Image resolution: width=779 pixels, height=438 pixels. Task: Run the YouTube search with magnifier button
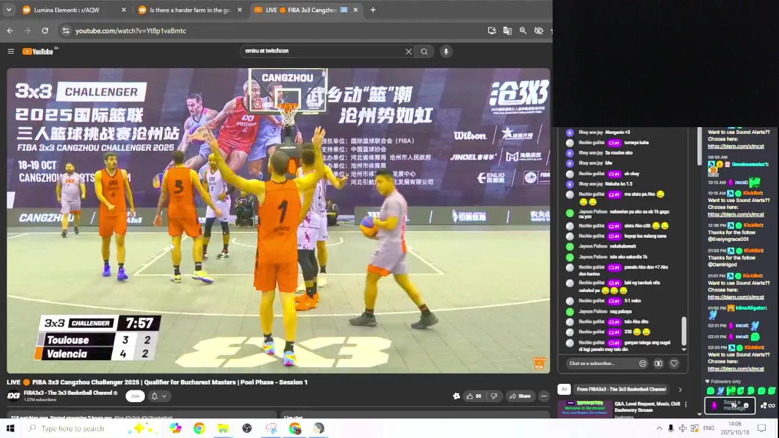[424, 52]
